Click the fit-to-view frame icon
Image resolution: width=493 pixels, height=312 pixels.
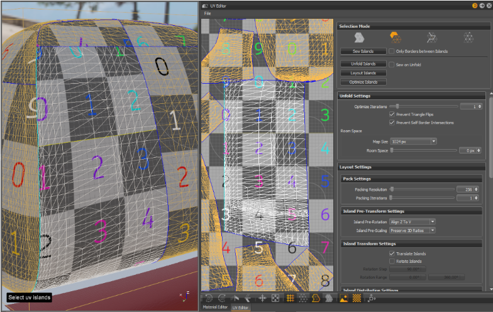click(x=275, y=298)
